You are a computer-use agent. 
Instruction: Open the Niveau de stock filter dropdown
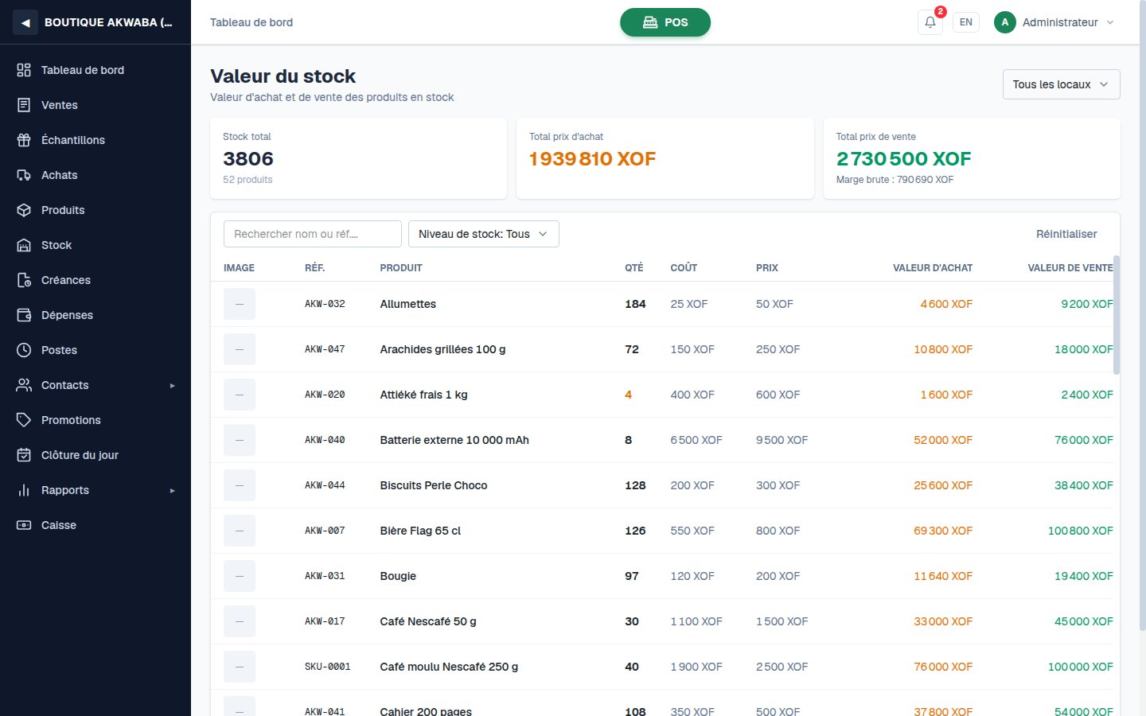(x=484, y=234)
